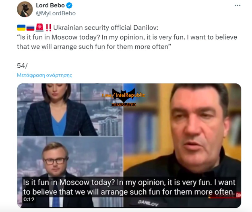The width and height of the screenshot is (252, 212).
Task: Click the DANILOV name tag
Action: click(x=148, y=203)
